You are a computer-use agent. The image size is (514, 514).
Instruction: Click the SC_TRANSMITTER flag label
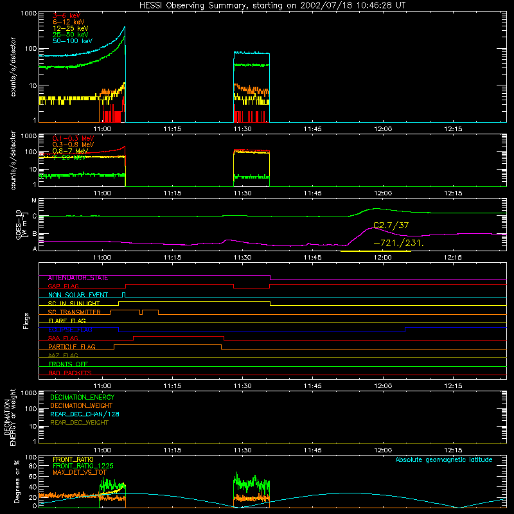[x=75, y=312]
